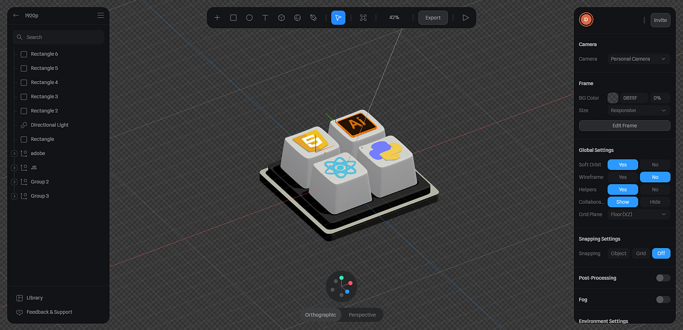The width and height of the screenshot is (683, 330).
Task: Switch to Perspective view
Action: 363,314
